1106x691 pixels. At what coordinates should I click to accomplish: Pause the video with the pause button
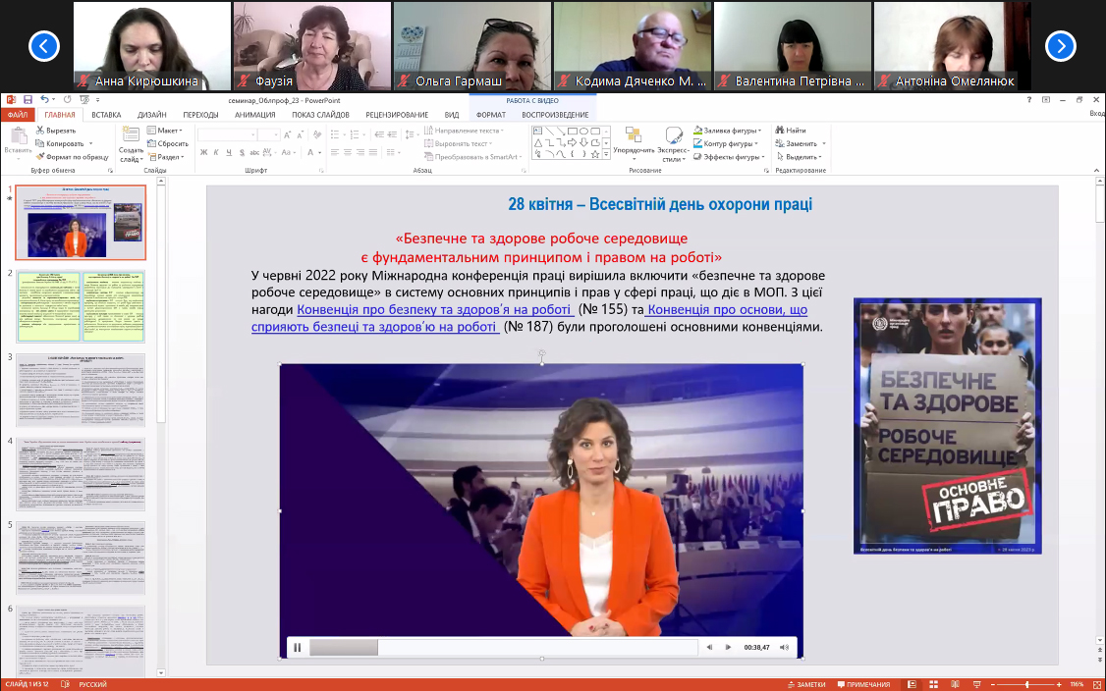pyautogui.click(x=298, y=647)
